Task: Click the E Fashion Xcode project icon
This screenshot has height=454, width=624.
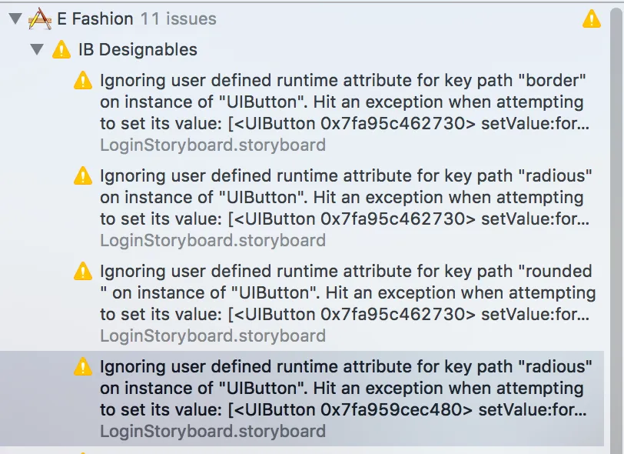Action: click(x=39, y=19)
